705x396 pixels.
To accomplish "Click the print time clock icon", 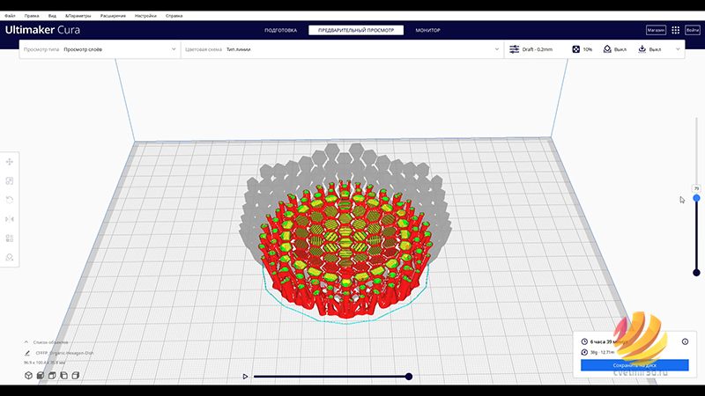I will coord(584,341).
